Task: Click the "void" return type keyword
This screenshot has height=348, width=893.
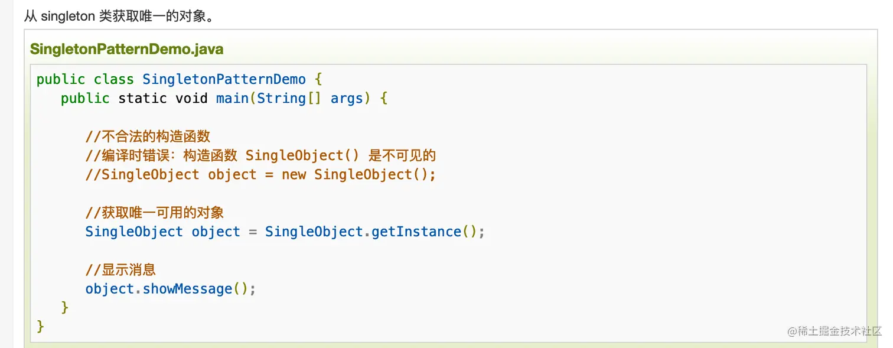Action: (191, 98)
